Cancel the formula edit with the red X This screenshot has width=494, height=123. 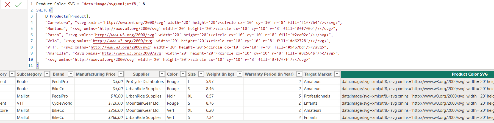coord(7,5)
